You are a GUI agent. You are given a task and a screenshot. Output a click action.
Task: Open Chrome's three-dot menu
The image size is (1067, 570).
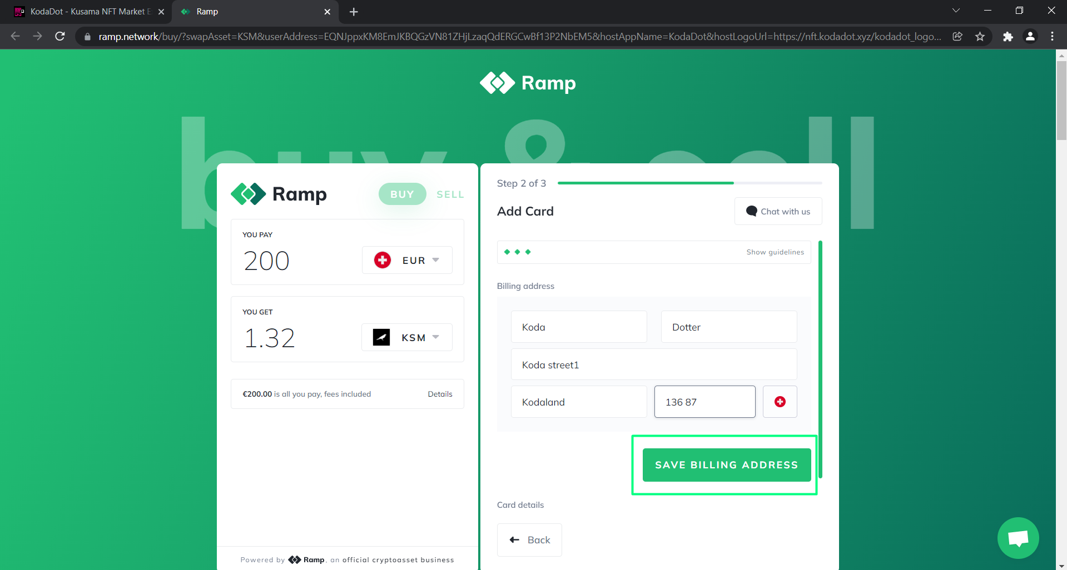pyautogui.click(x=1052, y=37)
